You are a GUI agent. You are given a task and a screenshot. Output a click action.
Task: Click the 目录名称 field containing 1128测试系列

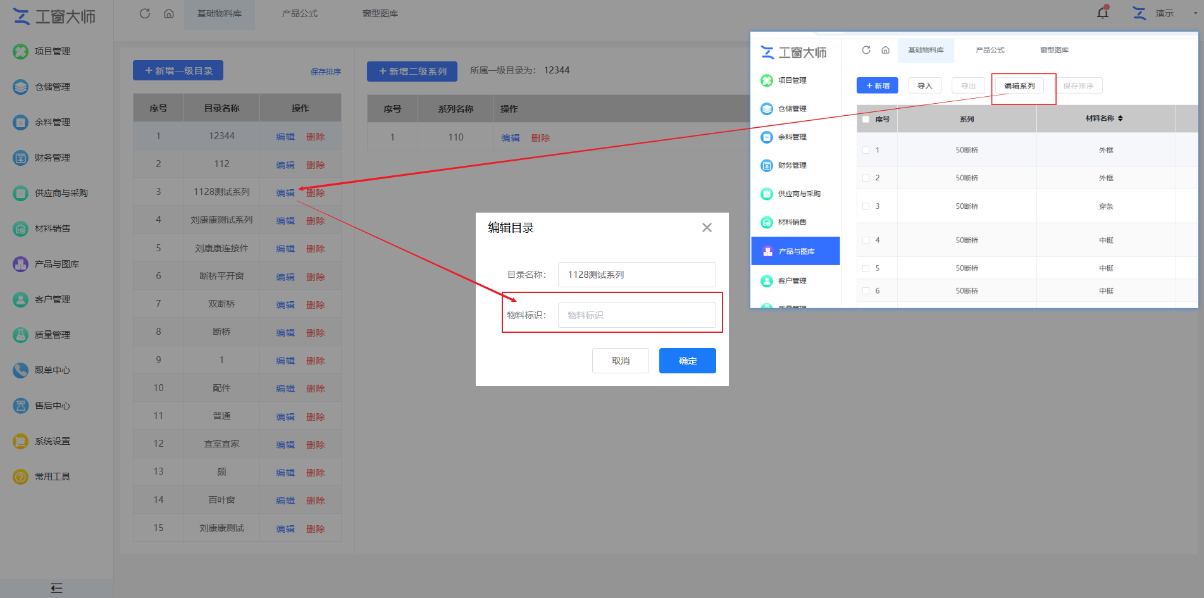(636, 275)
